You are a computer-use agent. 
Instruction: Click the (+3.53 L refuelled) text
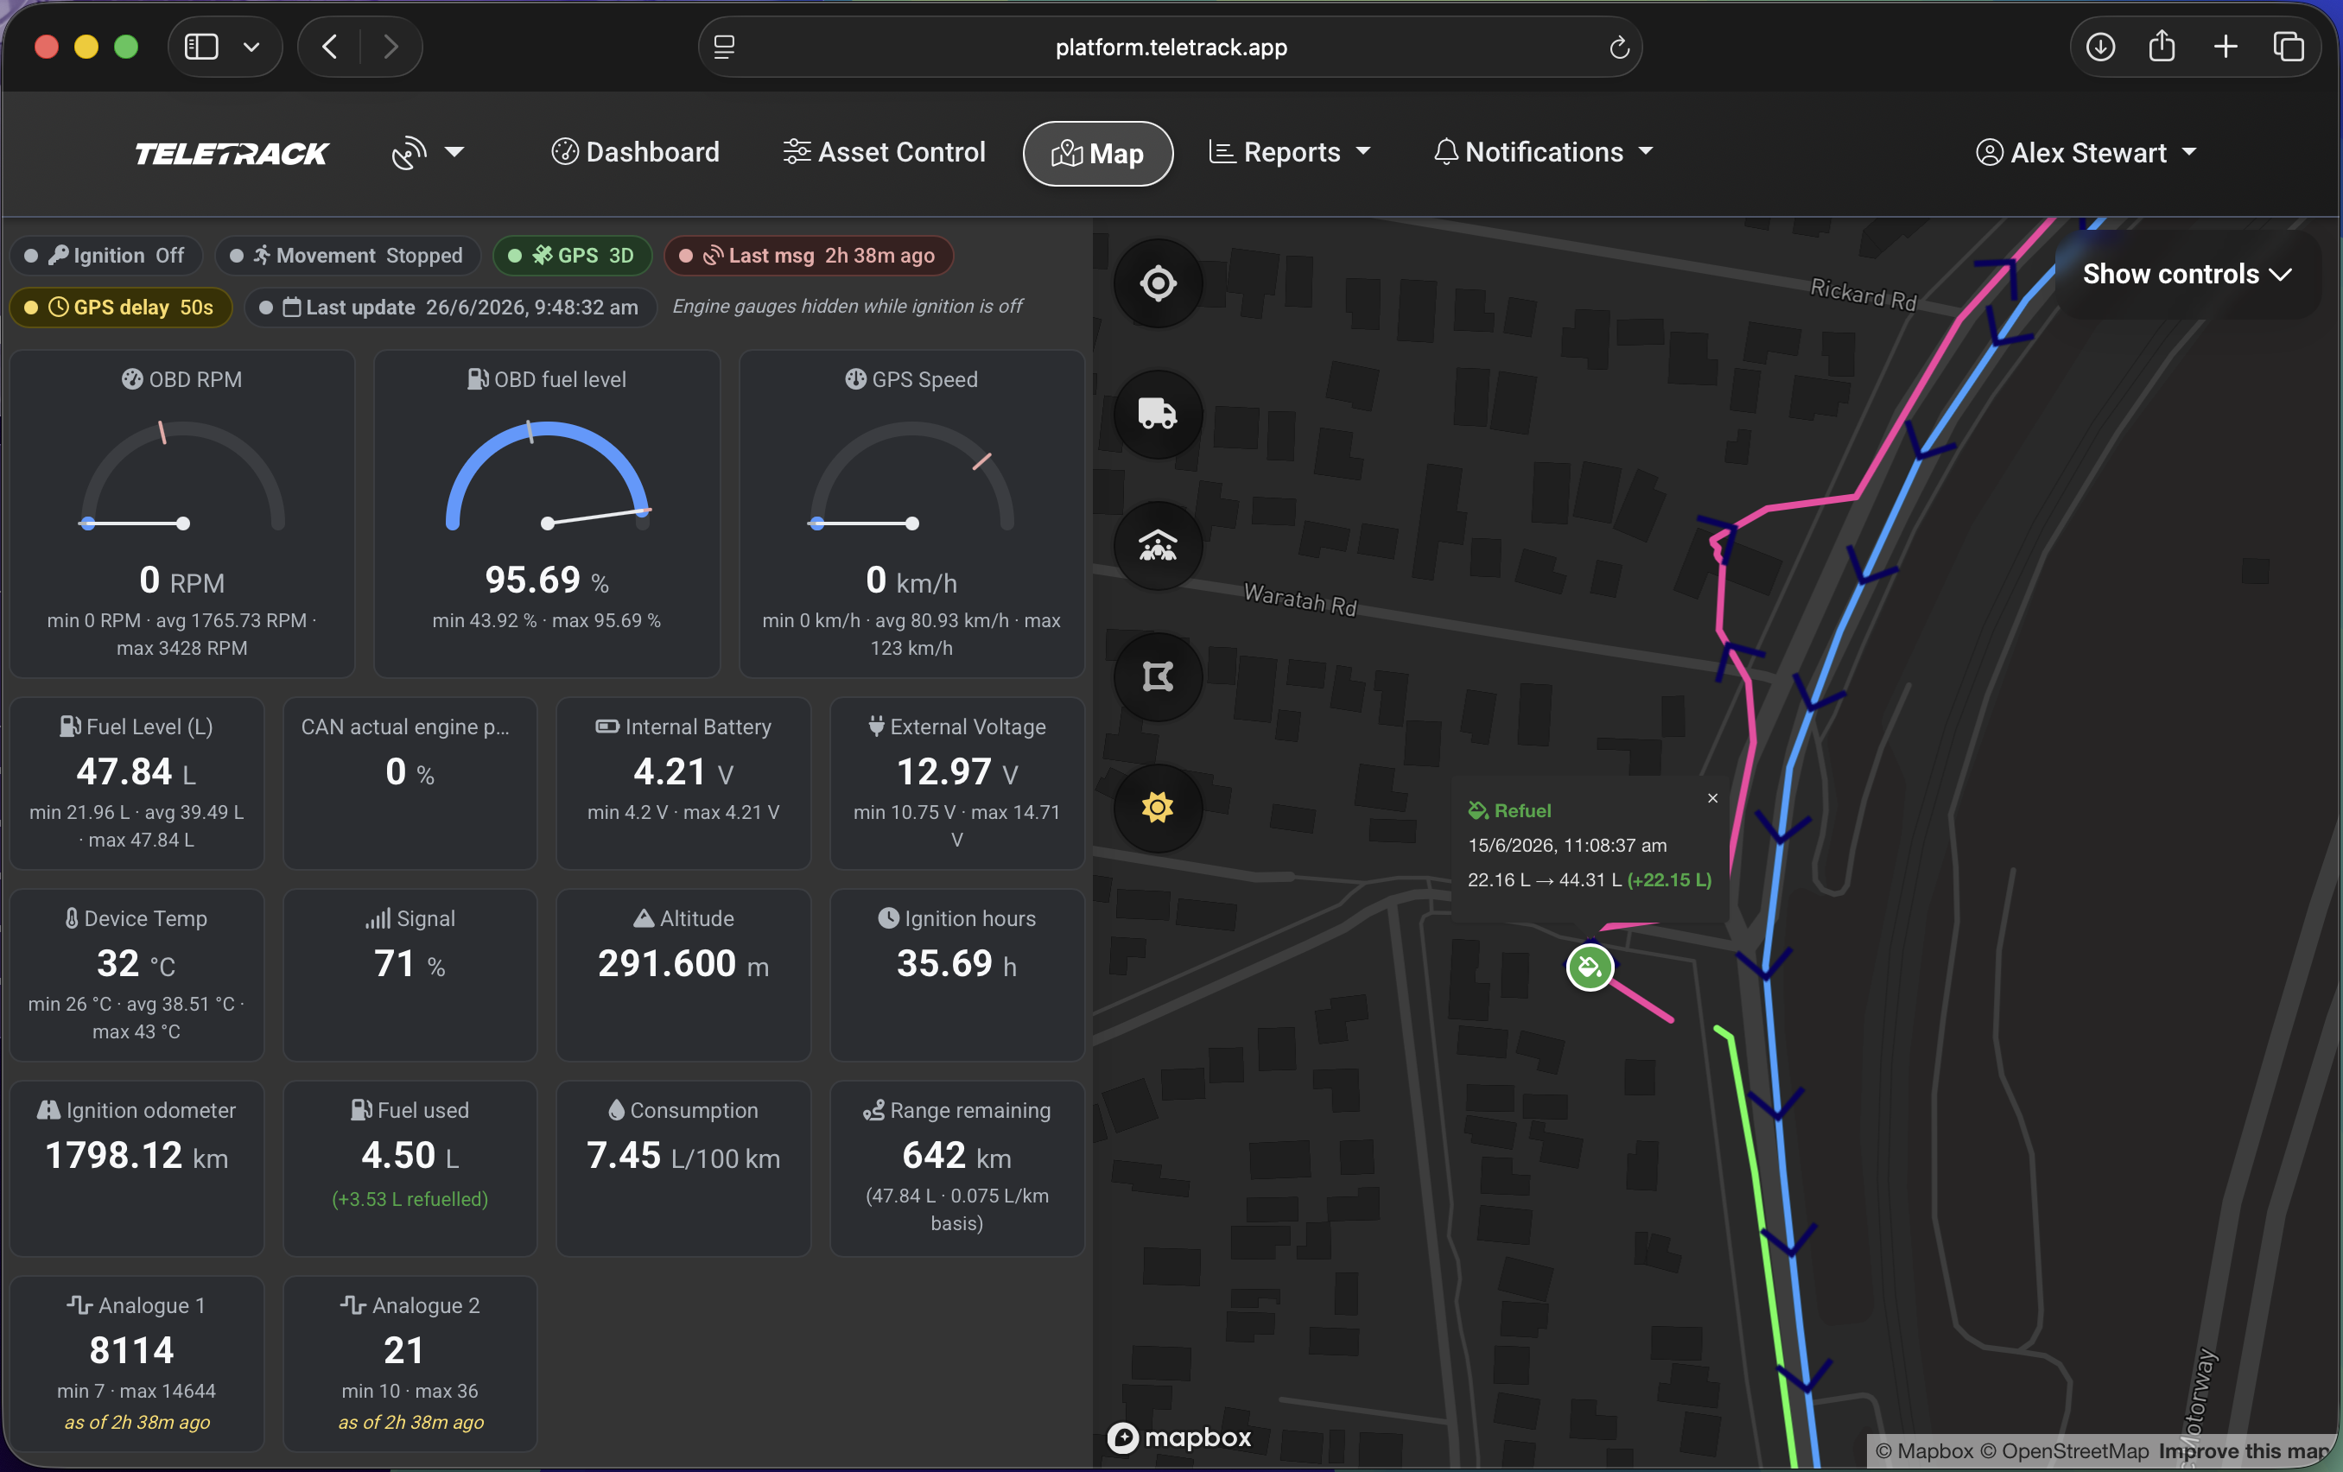point(410,1199)
